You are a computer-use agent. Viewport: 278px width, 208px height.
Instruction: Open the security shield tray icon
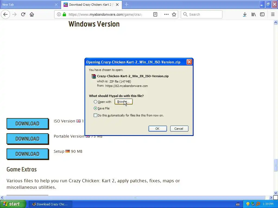(x=248, y=204)
